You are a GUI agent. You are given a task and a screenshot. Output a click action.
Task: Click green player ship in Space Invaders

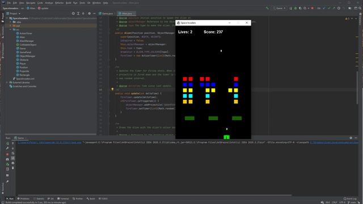[227, 137]
